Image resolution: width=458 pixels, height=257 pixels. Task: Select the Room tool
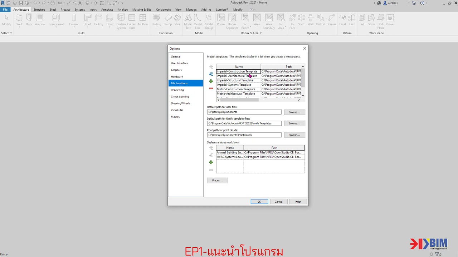pyautogui.click(x=221, y=20)
